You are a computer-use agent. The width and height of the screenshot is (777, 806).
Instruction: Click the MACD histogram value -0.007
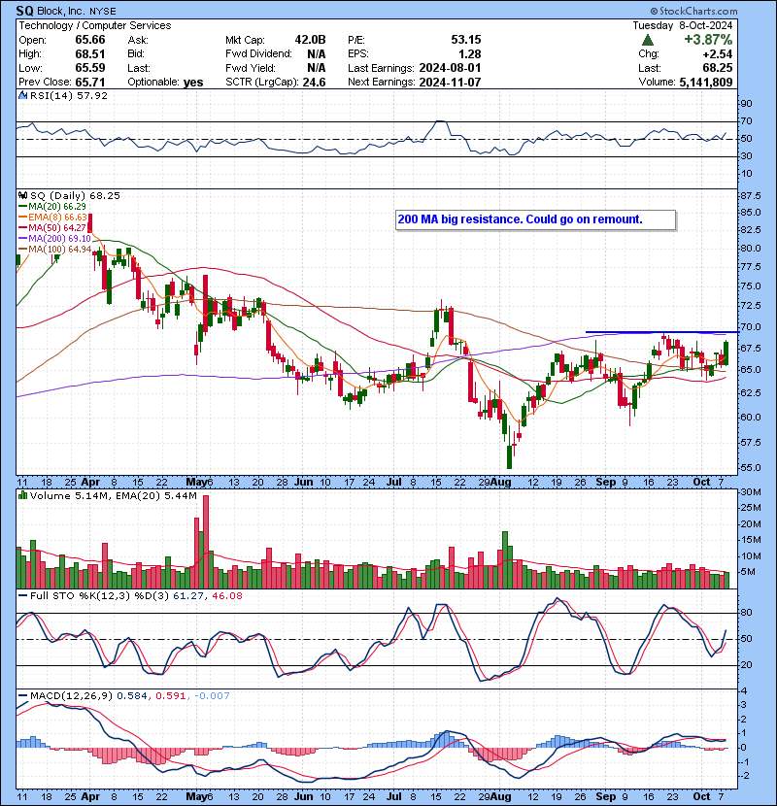[x=213, y=696]
